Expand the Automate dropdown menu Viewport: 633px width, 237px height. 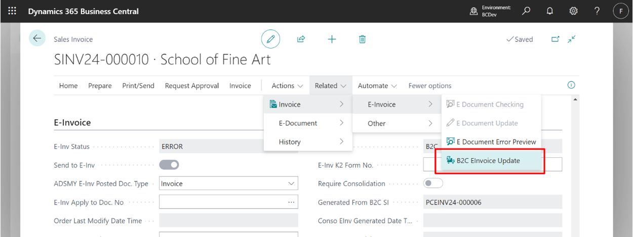pyautogui.click(x=377, y=85)
